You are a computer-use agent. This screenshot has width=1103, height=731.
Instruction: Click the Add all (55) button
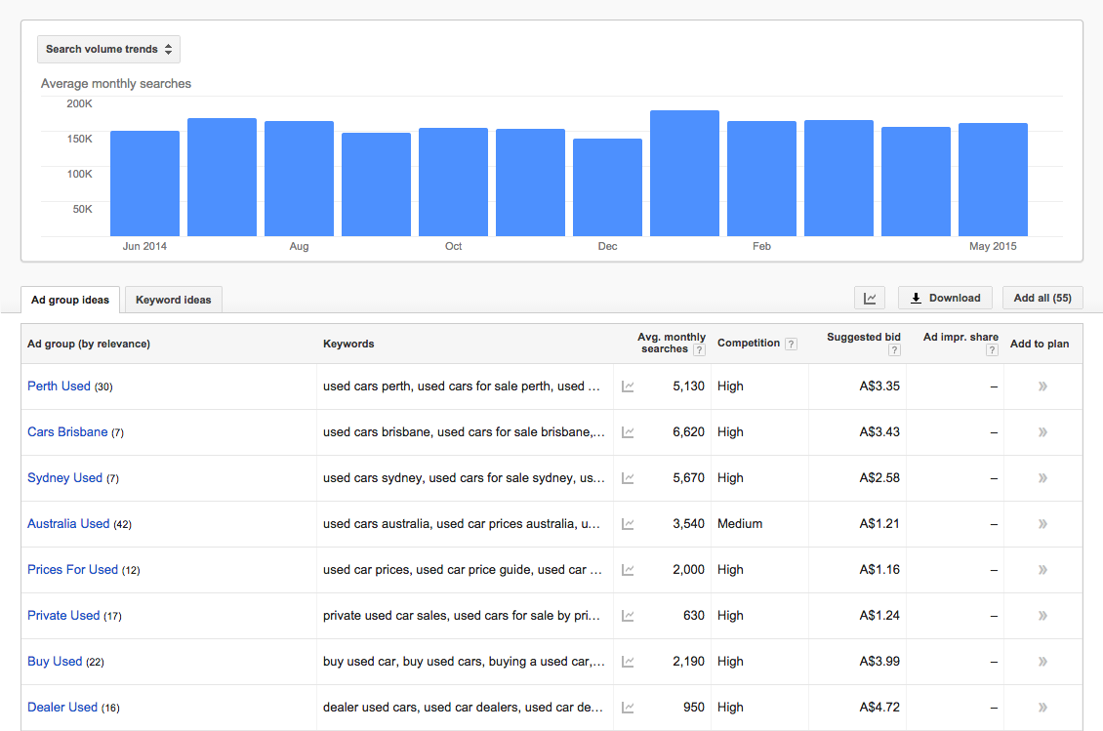(x=1042, y=299)
